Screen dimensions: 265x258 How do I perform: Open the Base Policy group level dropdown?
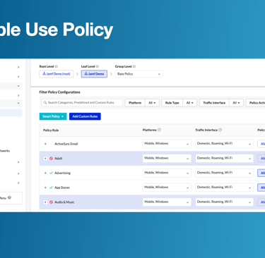[139, 74]
